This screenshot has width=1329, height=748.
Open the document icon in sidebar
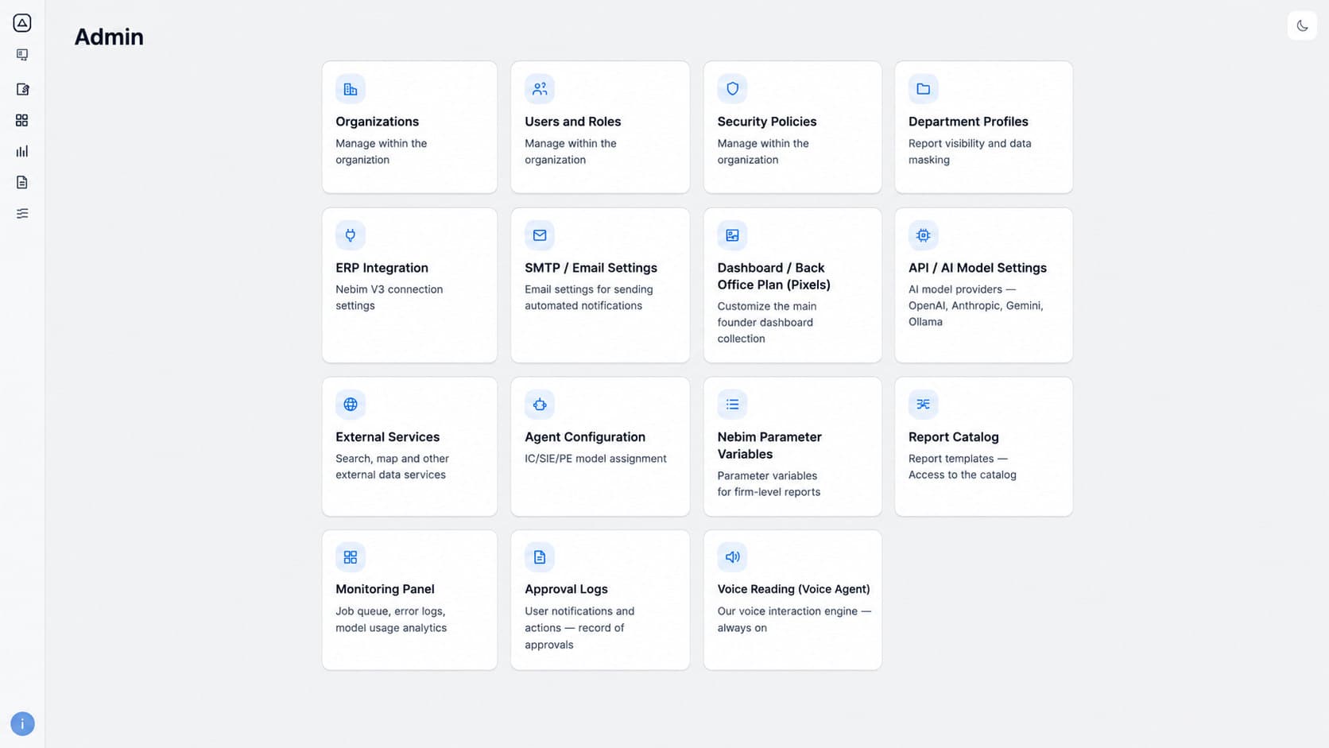point(22,182)
